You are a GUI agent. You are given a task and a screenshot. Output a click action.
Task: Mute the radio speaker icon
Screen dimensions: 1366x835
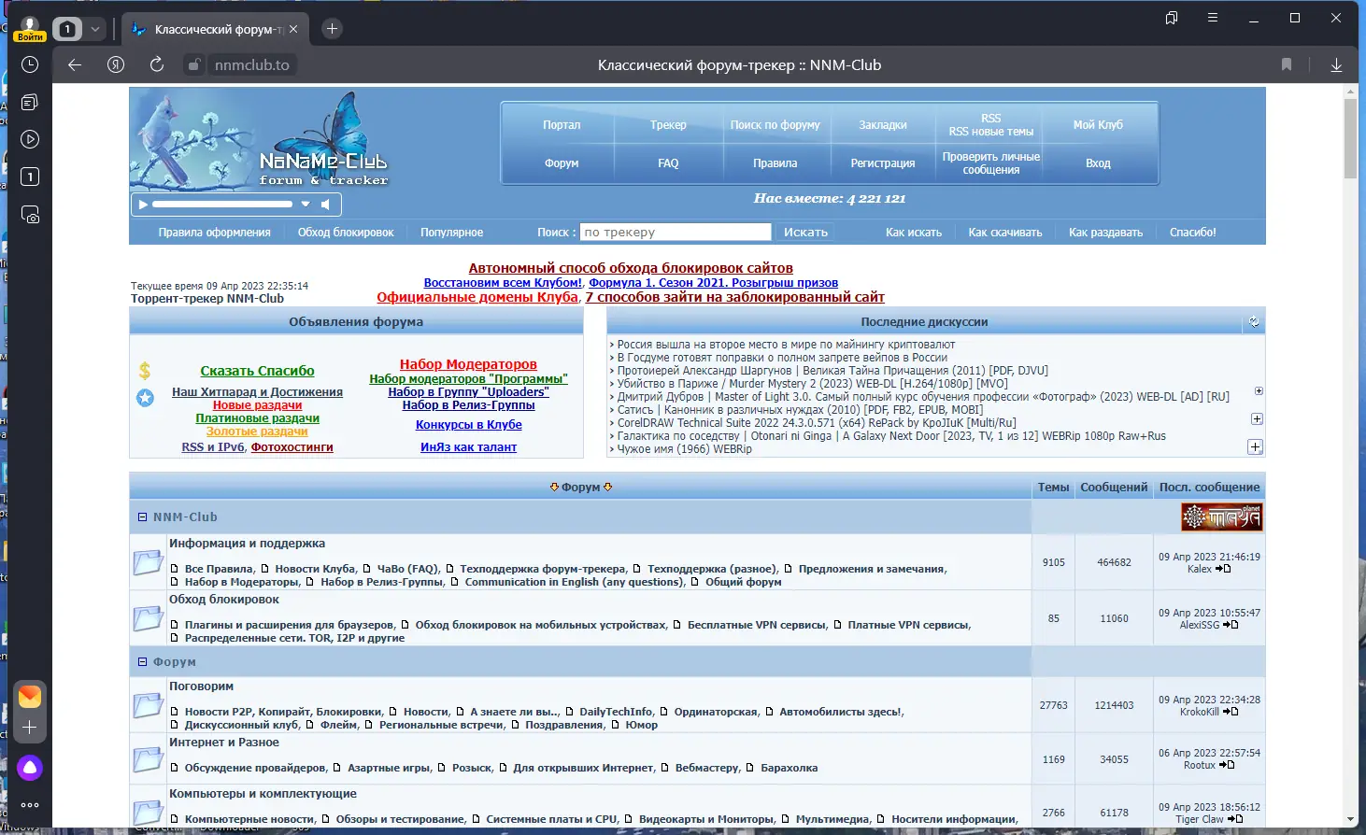[x=326, y=204]
